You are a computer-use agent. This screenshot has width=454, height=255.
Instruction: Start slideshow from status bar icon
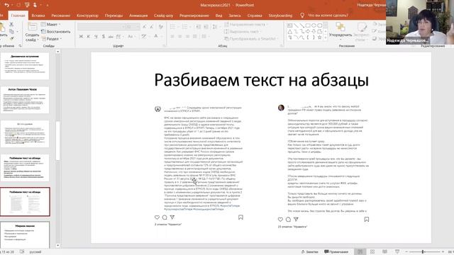pyautogui.click(x=397, y=252)
